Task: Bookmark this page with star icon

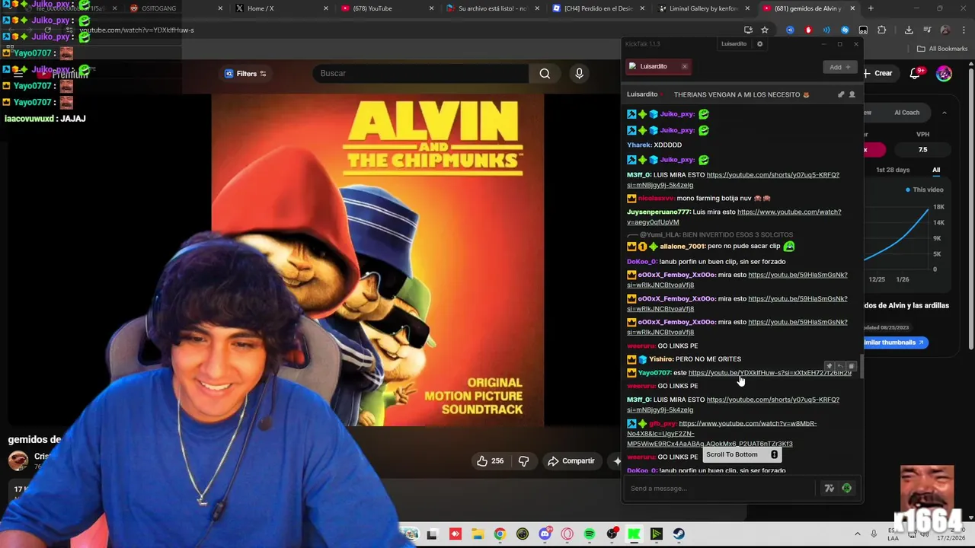Action: (764, 30)
